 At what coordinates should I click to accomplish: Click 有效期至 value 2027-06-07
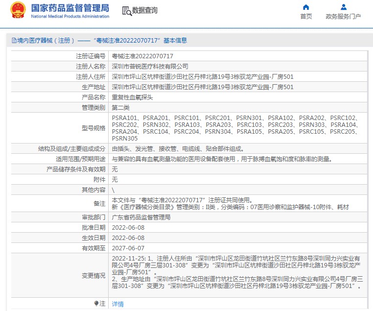tap(128, 248)
